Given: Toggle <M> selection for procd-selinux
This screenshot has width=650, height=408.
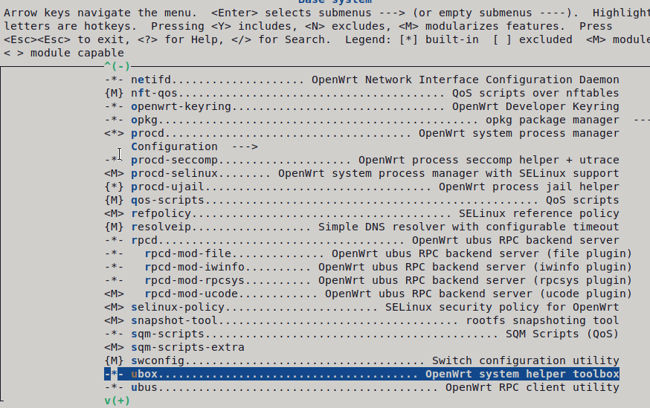Looking at the screenshot, I should (114, 174).
